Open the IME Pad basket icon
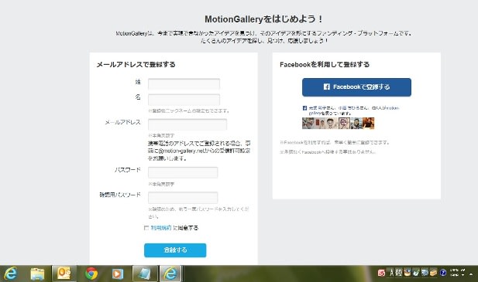This screenshot has height=282, width=478. coord(408,273)
